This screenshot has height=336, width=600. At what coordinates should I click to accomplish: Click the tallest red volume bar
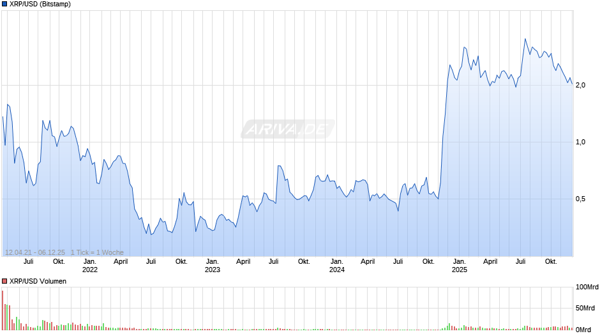point(3,310)
